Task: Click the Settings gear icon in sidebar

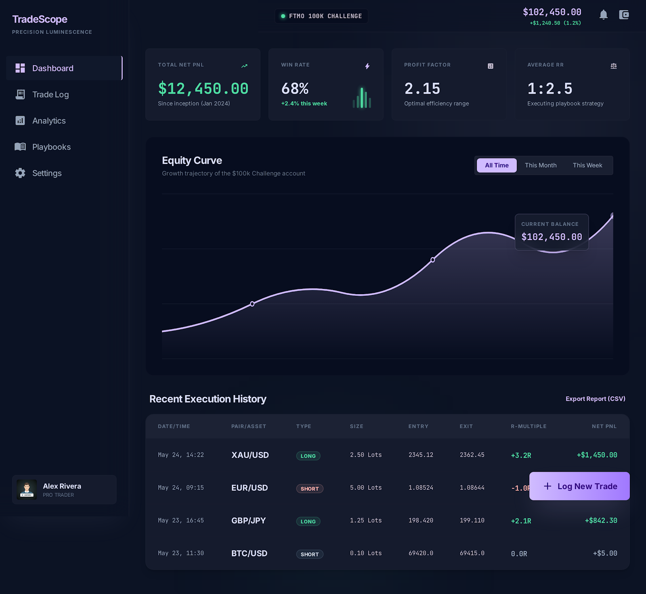Action: tap(20, 173)
